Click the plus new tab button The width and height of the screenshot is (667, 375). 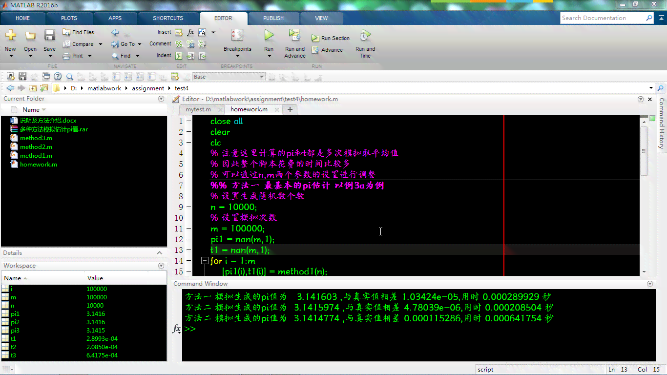pos(290,109)
